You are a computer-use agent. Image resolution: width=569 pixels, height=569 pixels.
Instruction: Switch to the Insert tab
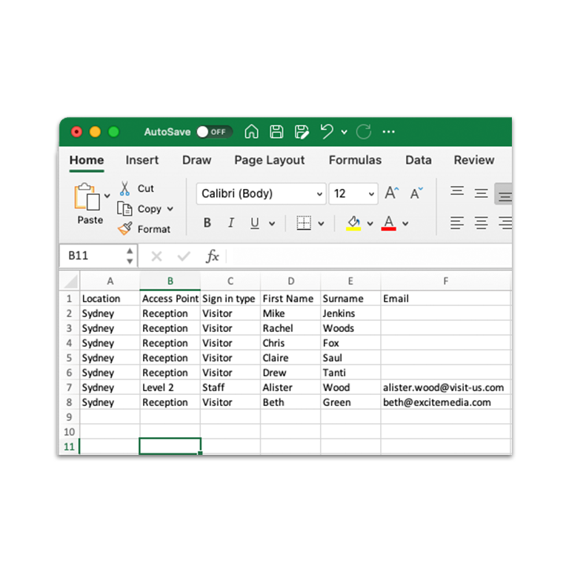click(x=142, y=160)
